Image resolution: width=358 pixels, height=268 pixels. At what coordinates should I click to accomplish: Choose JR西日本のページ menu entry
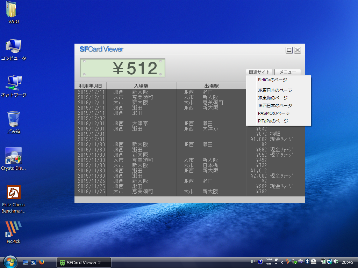click(x=279, y=106)
